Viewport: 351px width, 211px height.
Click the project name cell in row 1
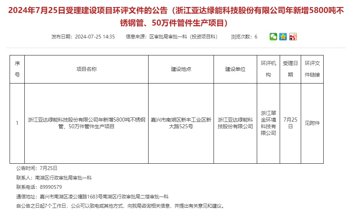(86, 123)
